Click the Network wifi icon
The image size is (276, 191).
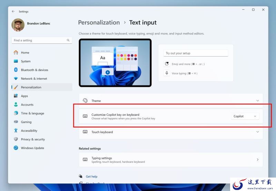point(16,79)
